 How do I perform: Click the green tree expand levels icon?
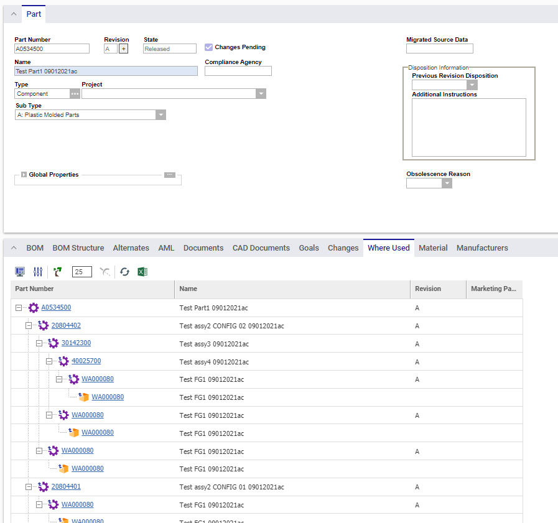(58, 272)
